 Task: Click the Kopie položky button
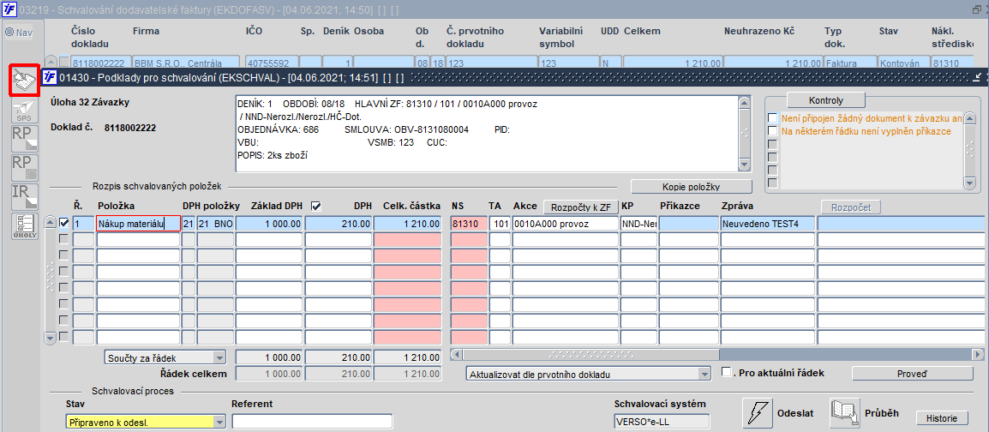coord(692,187)
